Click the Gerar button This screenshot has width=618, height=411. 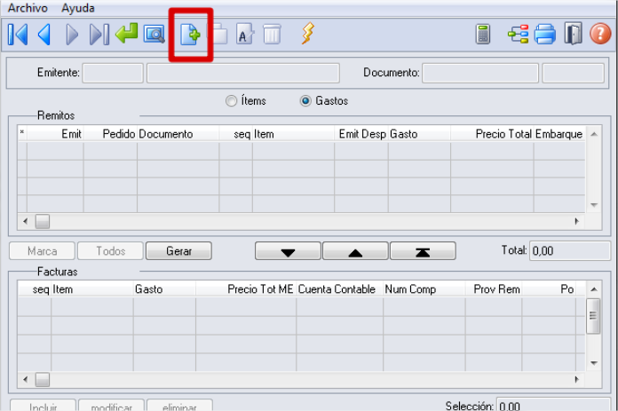pos(178,251)
